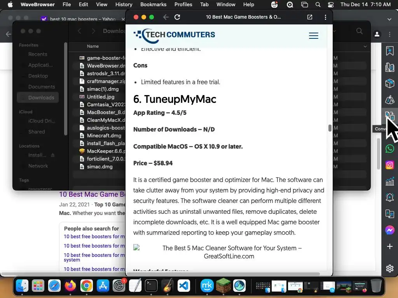Click the popup page vertical scrollbar thumb
398x298 pixels.
[330, 128]
